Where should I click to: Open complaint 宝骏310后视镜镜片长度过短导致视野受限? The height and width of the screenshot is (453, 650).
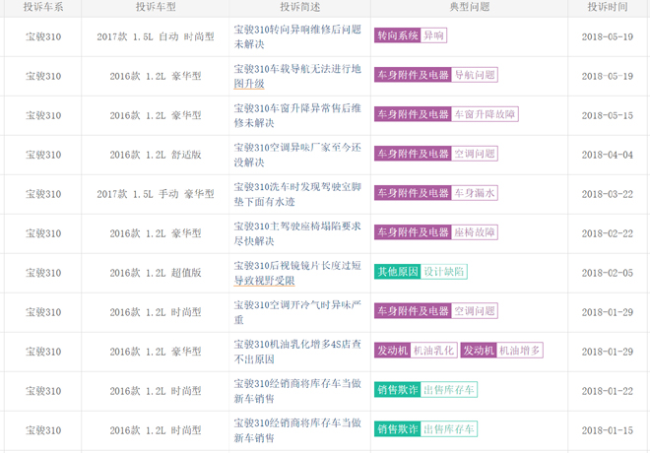click(297, 273)
